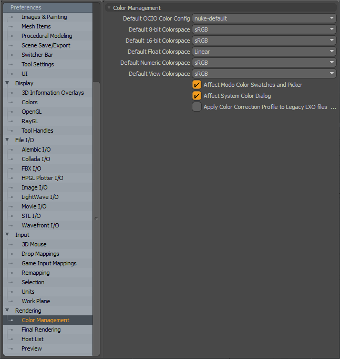Go to Images & Painting preferences
The image size is (340, 359).
pyautogui.click(x=44, y=17)
